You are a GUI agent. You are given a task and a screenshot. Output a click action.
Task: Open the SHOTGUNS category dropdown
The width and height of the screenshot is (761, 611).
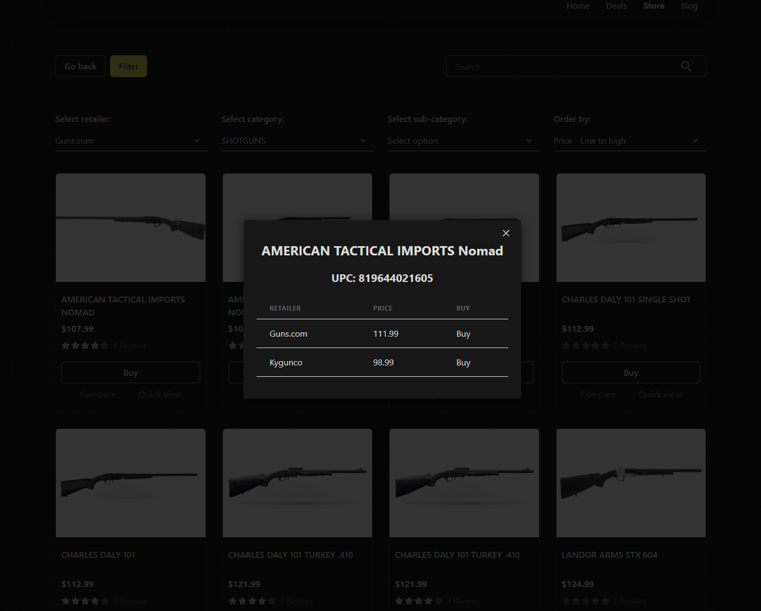(298, 141)
